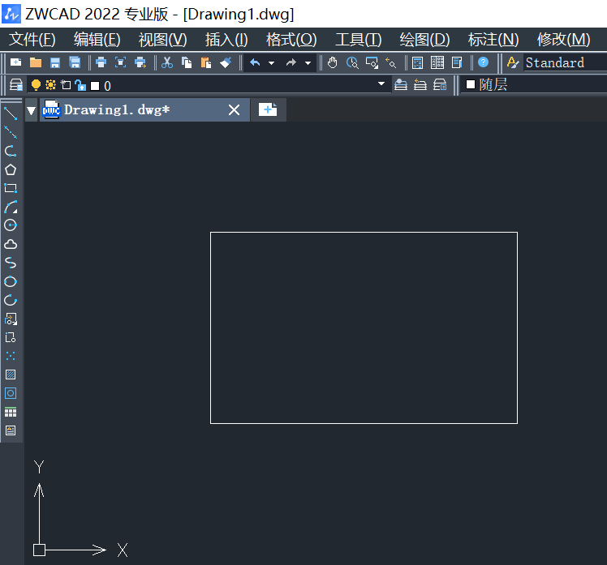Click the Layer previous icon
Screen dimensions: 607x565
(x=420, y=84)
